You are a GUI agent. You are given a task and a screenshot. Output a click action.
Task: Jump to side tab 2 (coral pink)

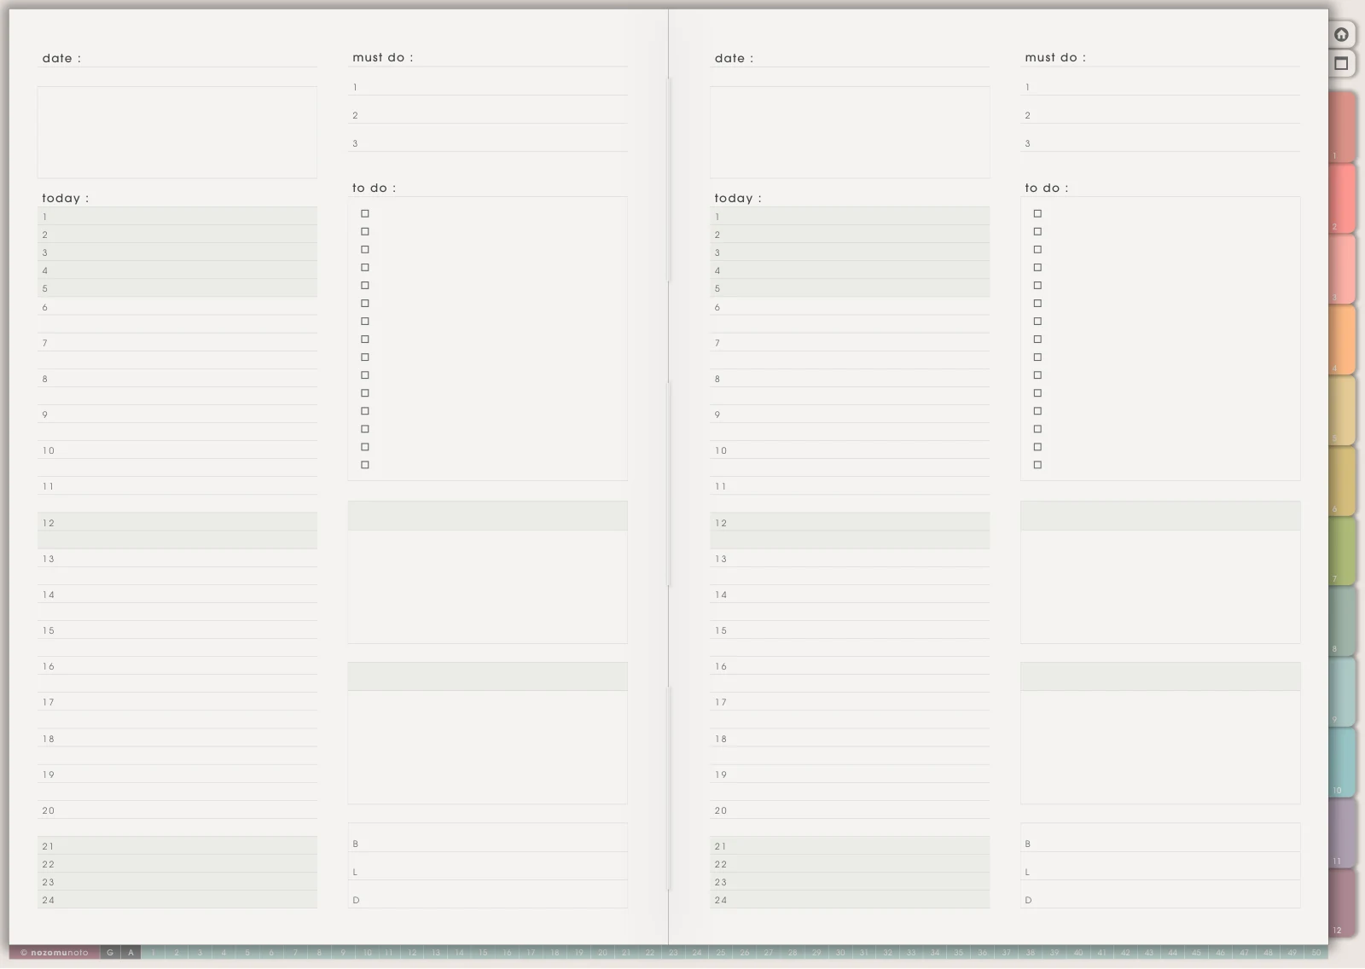[x=1341, y=198]
